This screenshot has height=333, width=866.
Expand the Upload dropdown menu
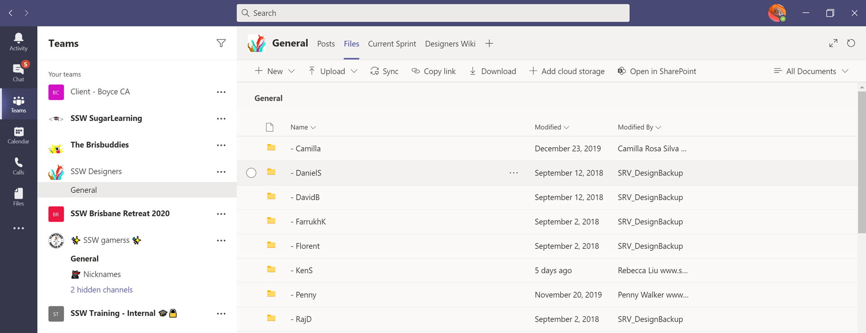coord(354,71)
